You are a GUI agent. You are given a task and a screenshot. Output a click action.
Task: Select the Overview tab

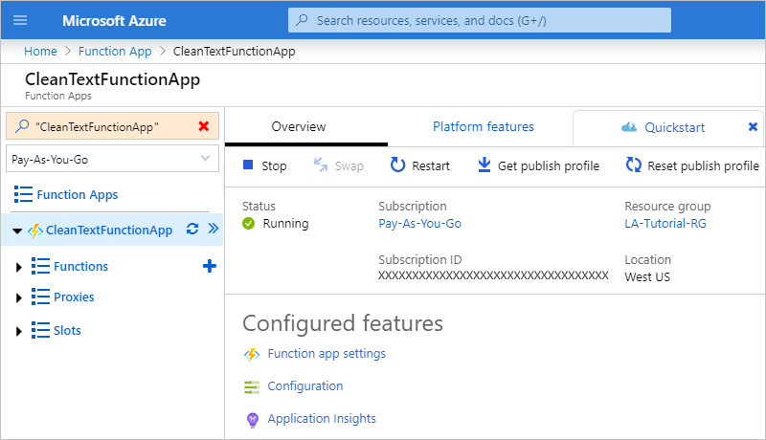point(299,126)
